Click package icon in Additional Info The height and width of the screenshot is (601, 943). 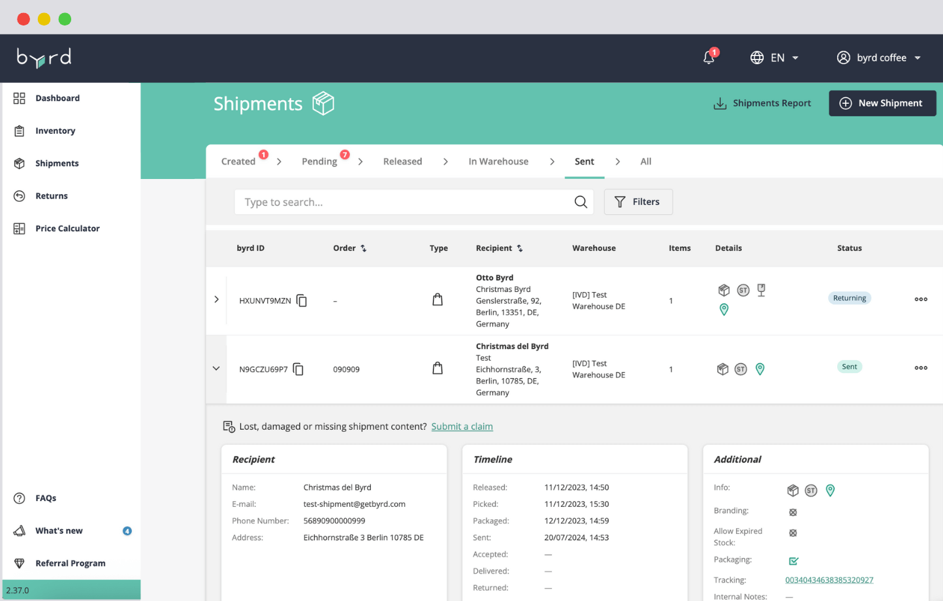pyautogui.click(x=793, y=490)
